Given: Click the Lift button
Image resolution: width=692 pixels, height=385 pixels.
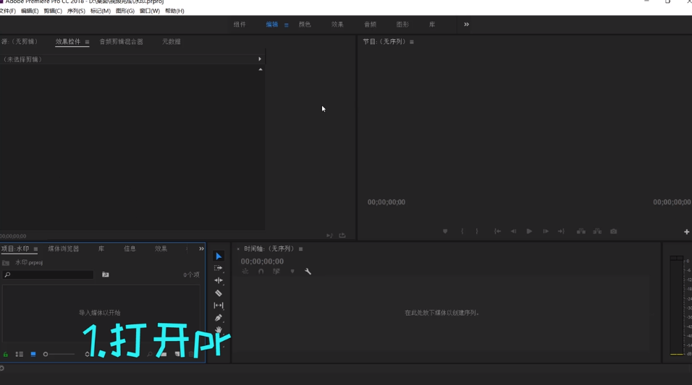Looking at the screenshot, I should coord(581,231).
